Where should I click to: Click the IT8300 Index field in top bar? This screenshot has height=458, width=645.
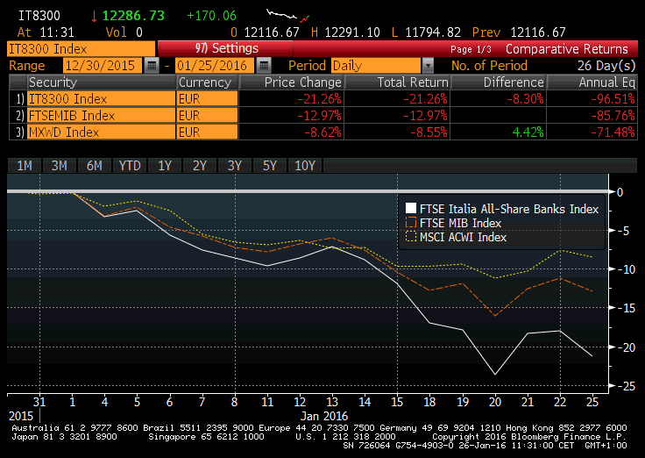coord(79,49)
